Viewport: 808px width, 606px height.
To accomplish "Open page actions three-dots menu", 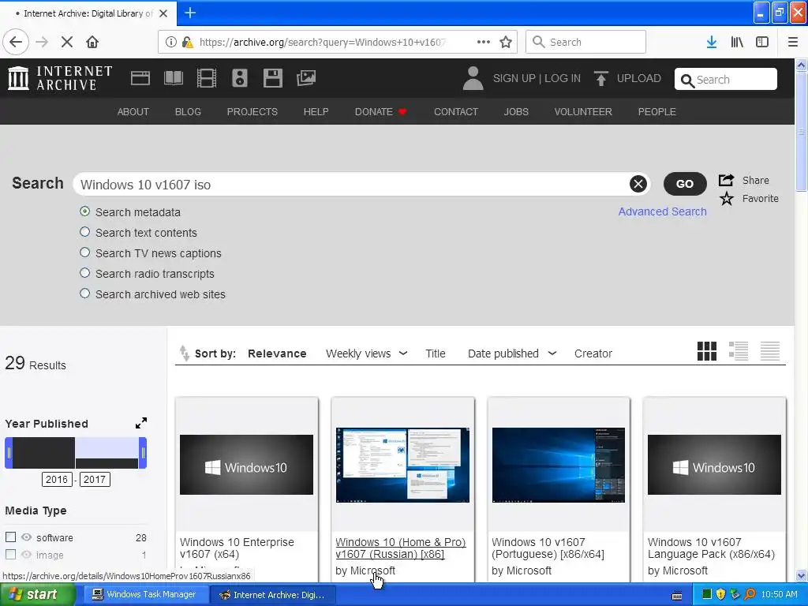I will tap(484, 42).
